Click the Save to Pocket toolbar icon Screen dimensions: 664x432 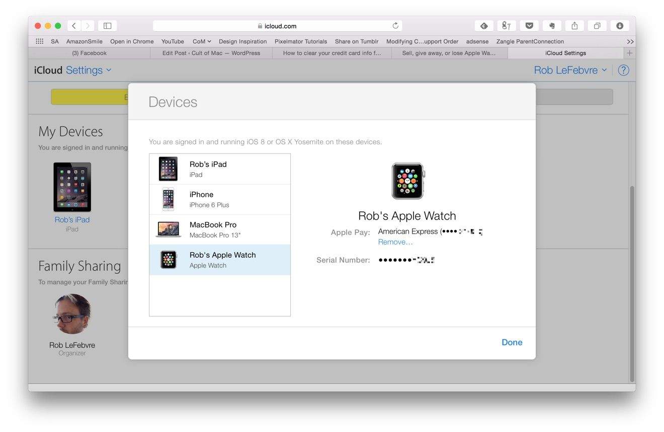[x=529, y=25]
